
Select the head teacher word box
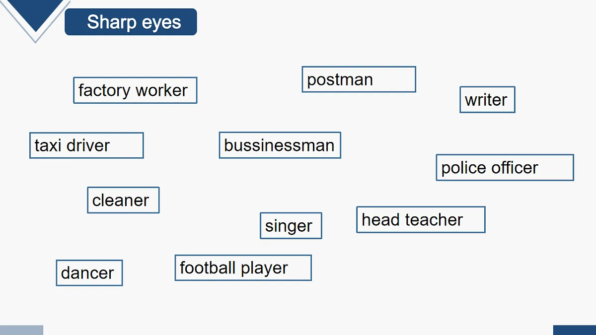(421, 220)
